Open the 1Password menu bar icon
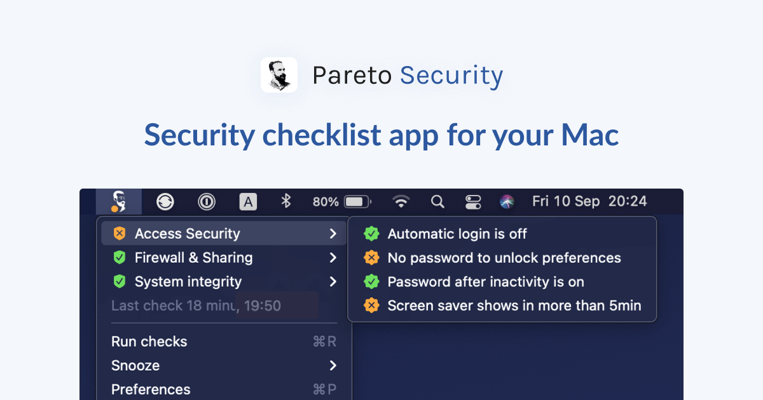This screenshot has height=400, width=763. click(206, 201)
